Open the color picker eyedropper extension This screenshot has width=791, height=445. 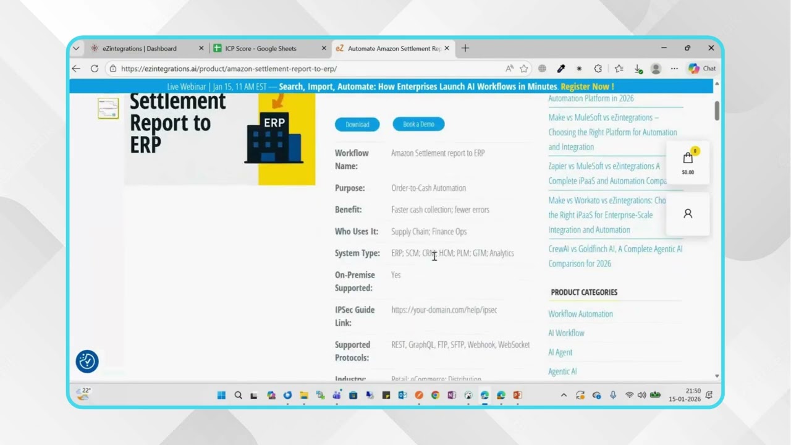[561, 69]
